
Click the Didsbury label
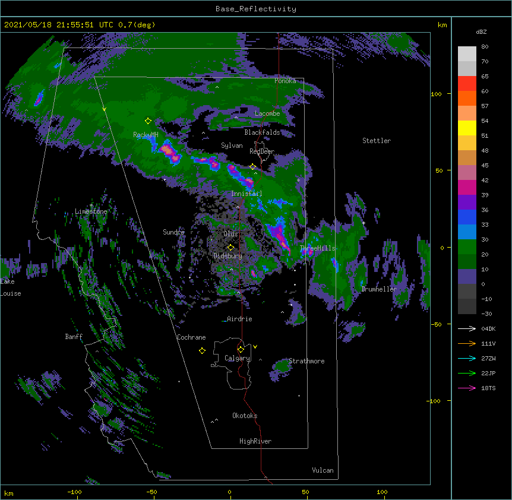(x=228, y=256)
